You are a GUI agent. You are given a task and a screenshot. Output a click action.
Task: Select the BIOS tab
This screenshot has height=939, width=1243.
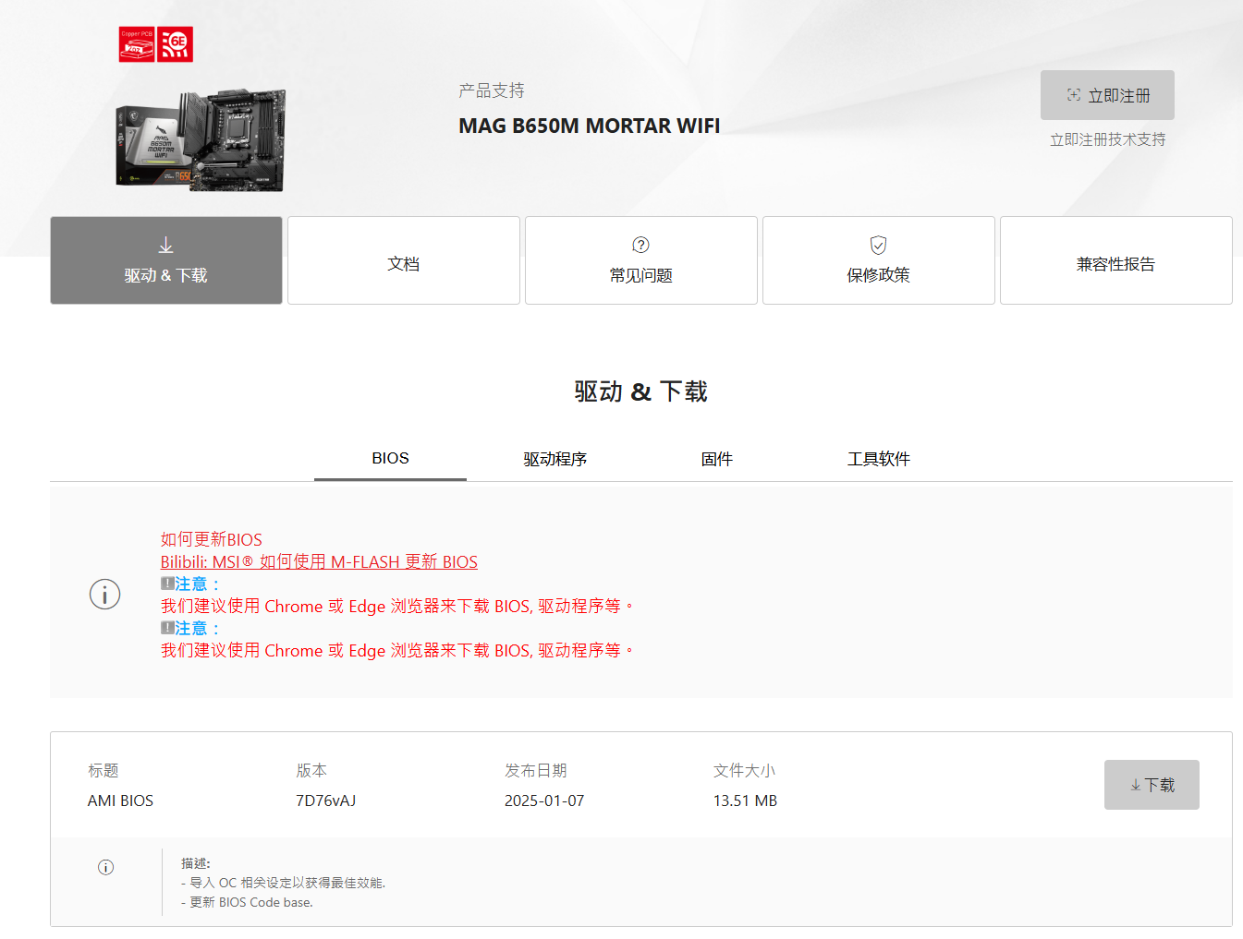click(390, 459)
